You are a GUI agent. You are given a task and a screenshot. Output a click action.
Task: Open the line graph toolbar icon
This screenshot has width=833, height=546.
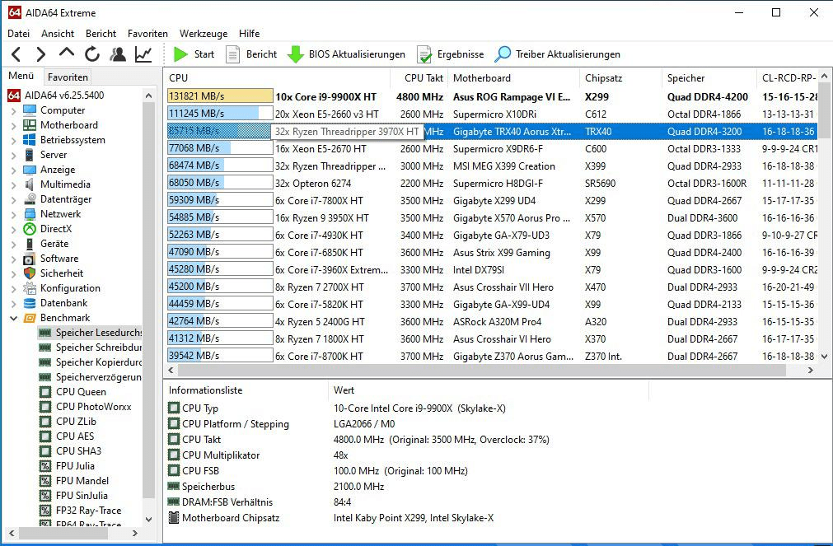(x=143, y=54)
